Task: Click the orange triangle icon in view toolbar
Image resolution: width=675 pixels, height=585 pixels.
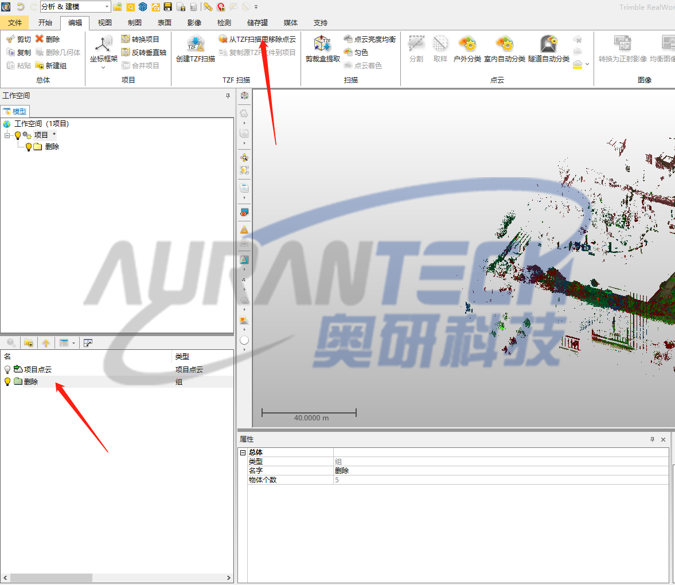Action: pos(244,230)
